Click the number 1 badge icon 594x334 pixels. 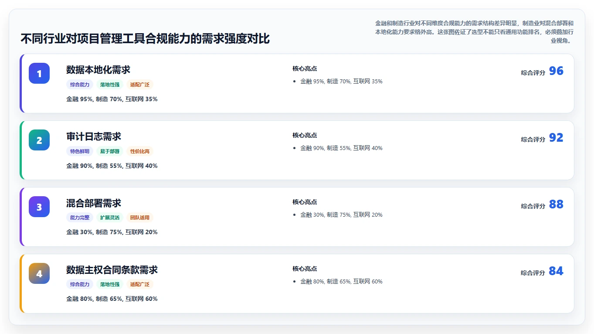(39, 73)
